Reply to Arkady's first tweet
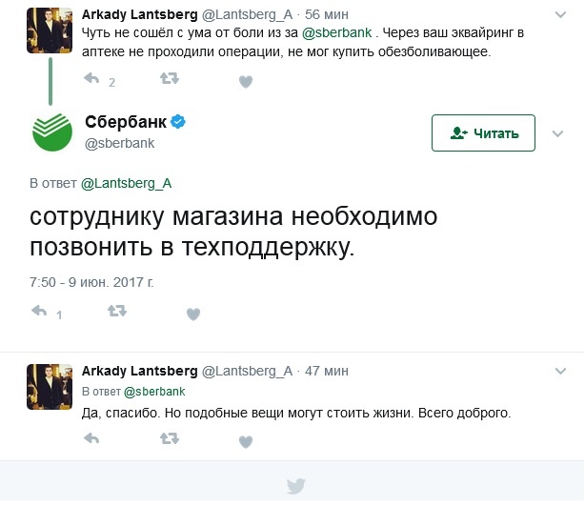Image resolution: width=585 pixels, height=507 pixels. point(92,81)
